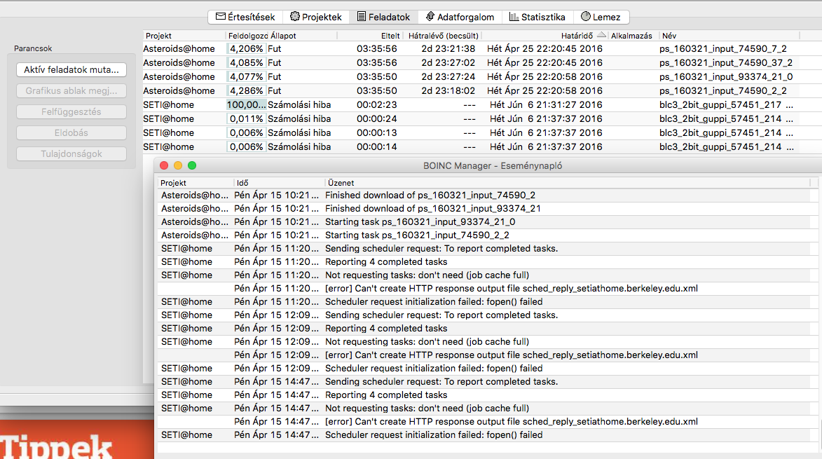Image resolution: width=822 pixels, height=459 pixels.
Task: Click the gear icon on Projektek tab
Action: [x=295, y=16]
